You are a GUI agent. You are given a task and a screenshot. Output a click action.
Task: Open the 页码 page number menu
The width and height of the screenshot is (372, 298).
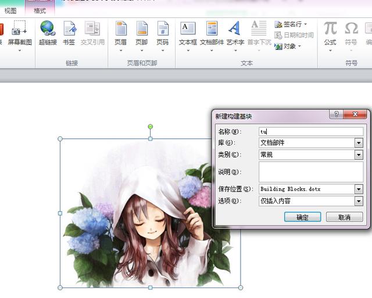coord(163,35)
